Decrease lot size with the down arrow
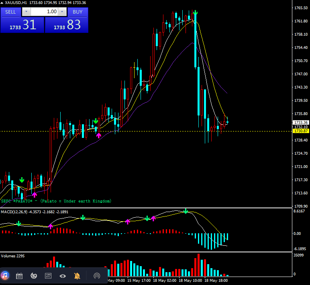 point(26,12)
